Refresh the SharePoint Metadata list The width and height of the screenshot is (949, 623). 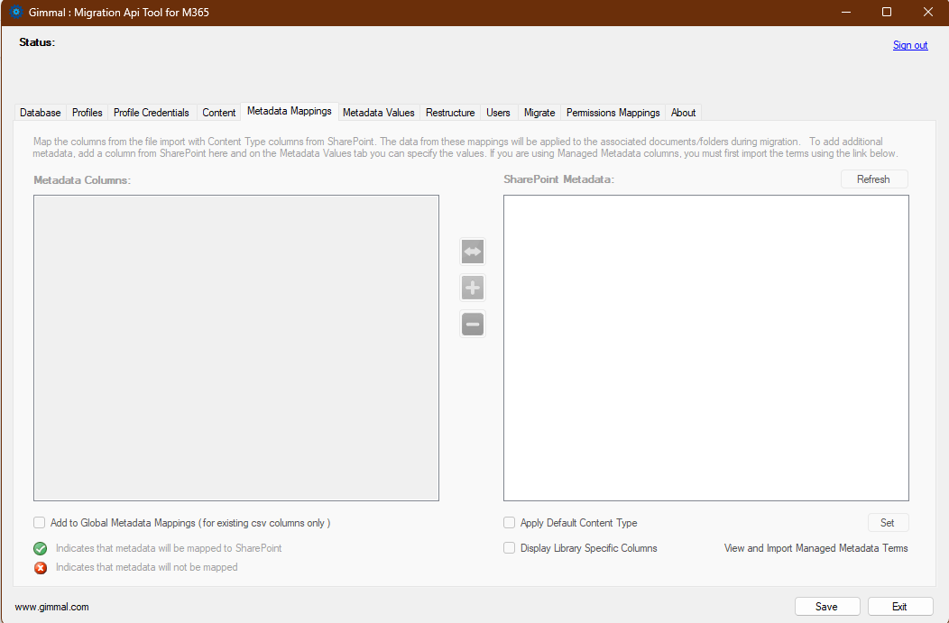click(873, 179)
